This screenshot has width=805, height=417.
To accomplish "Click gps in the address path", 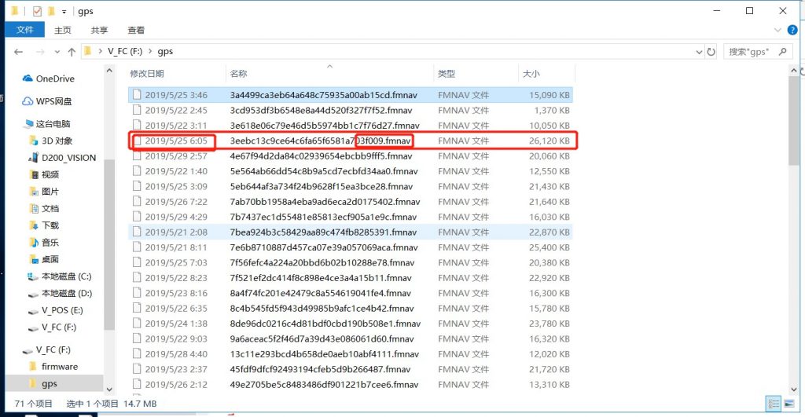I will point(165,51).
